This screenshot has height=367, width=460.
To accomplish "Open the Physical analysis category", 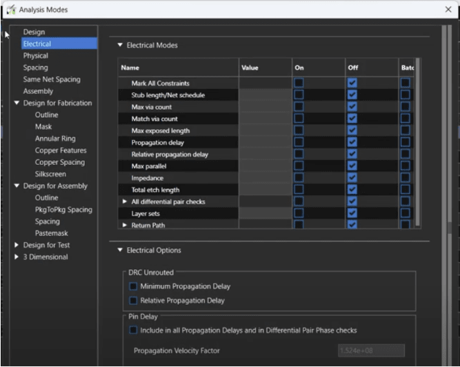I will tap(35, 56).
